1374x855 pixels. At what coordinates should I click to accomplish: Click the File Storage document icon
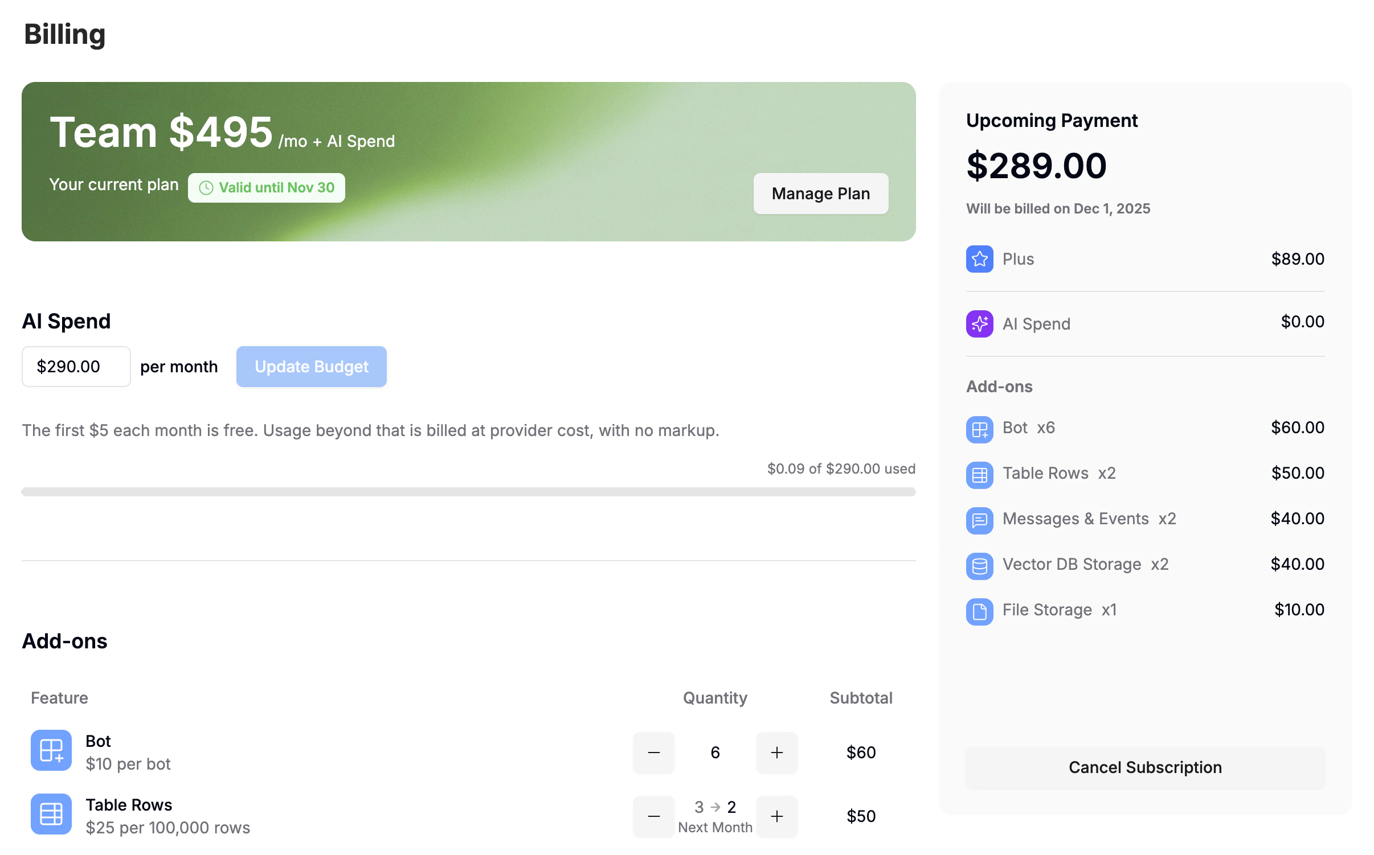click(979, 611)
